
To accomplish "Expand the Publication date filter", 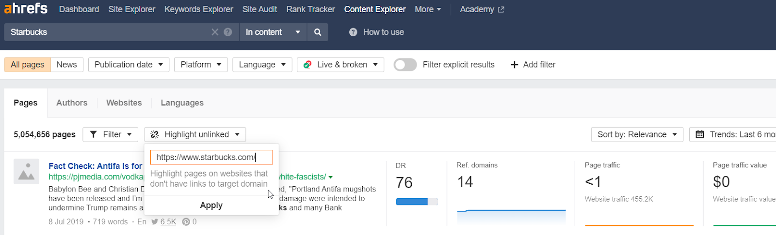I will tap(129, 64).
